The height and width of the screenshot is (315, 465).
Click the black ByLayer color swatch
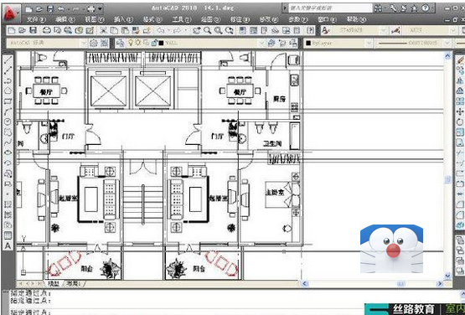308,44
